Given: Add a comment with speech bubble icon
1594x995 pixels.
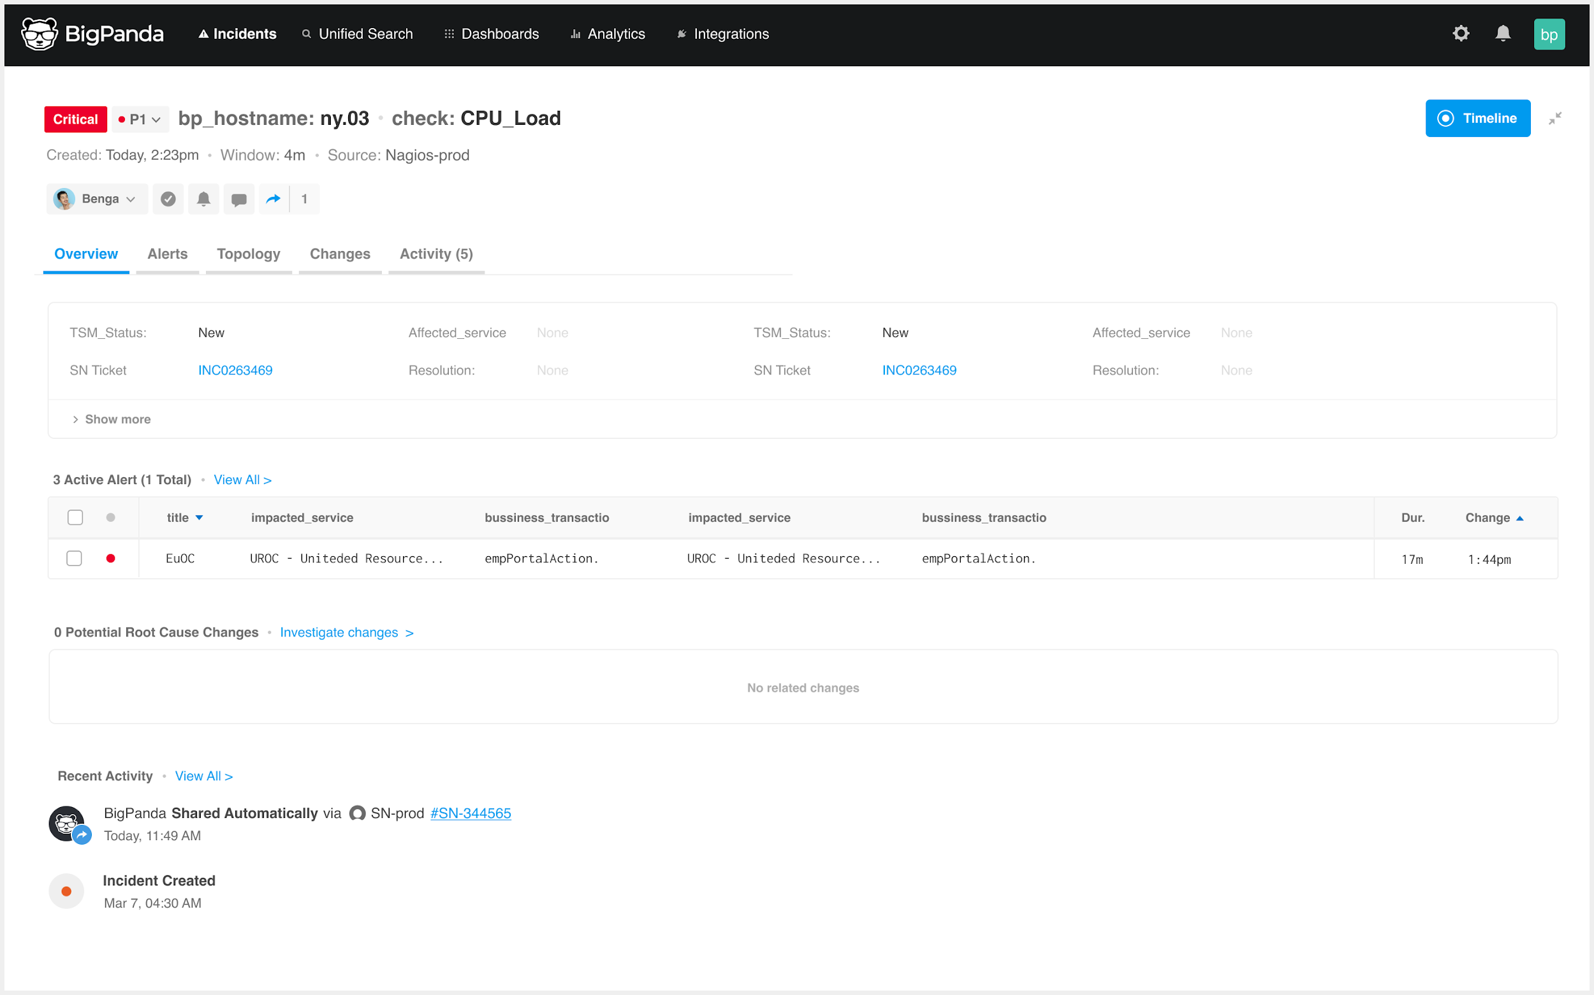Looking at the screenshot, I should pyautogui.click(x=239, y=199).
